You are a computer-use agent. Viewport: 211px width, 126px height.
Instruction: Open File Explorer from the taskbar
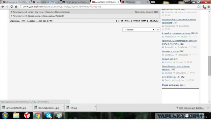pyautogui.click(x=16, y=116)
